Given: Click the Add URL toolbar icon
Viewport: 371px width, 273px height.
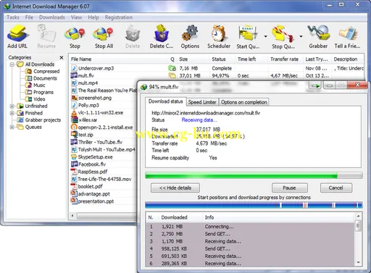Looking at the screenshot, I should pyautogui.click(x=17, y=37).
